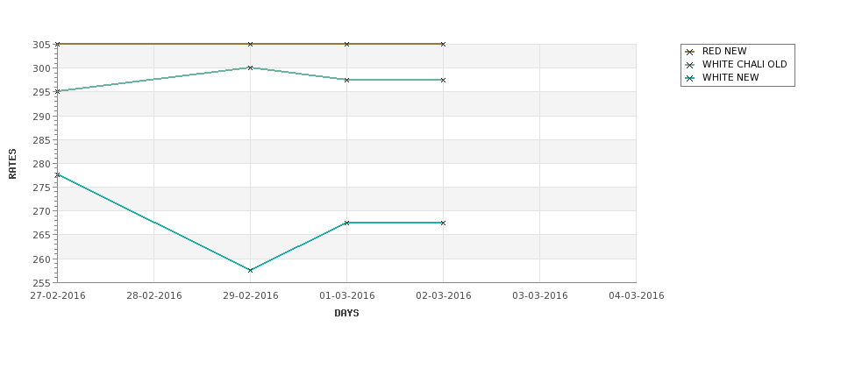Click the WHITE NEW legend marker
Screen dimensions: 855x376
point(690,79)
